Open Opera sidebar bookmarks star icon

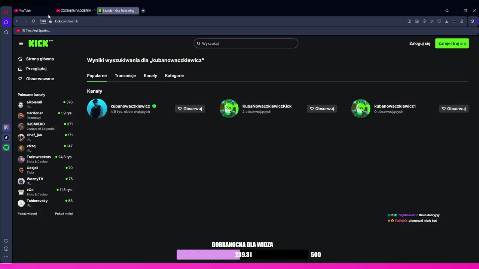point(6,32)
